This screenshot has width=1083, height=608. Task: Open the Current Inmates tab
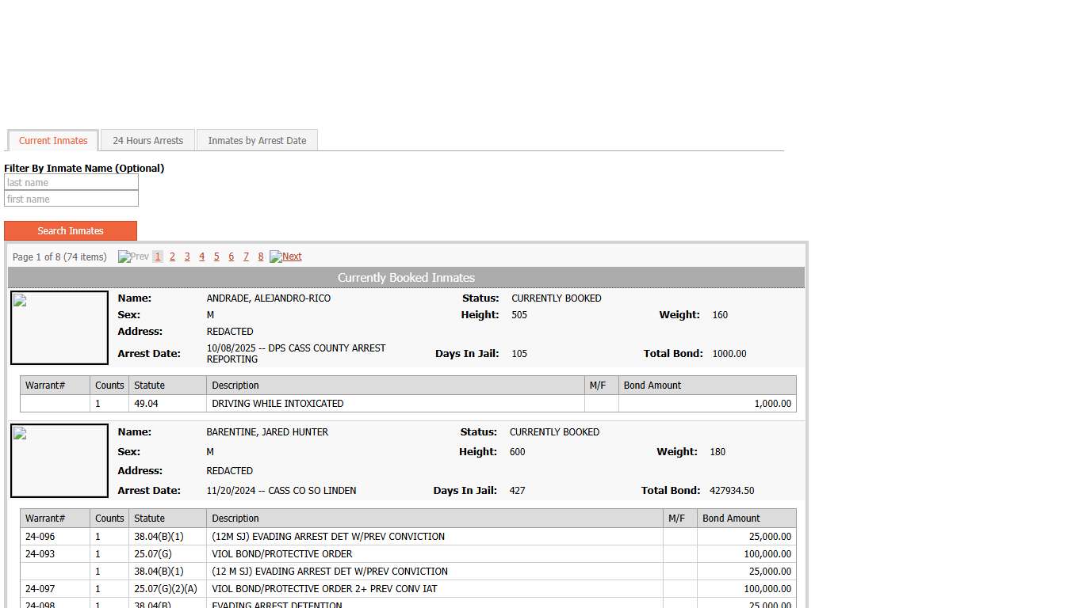53,141
